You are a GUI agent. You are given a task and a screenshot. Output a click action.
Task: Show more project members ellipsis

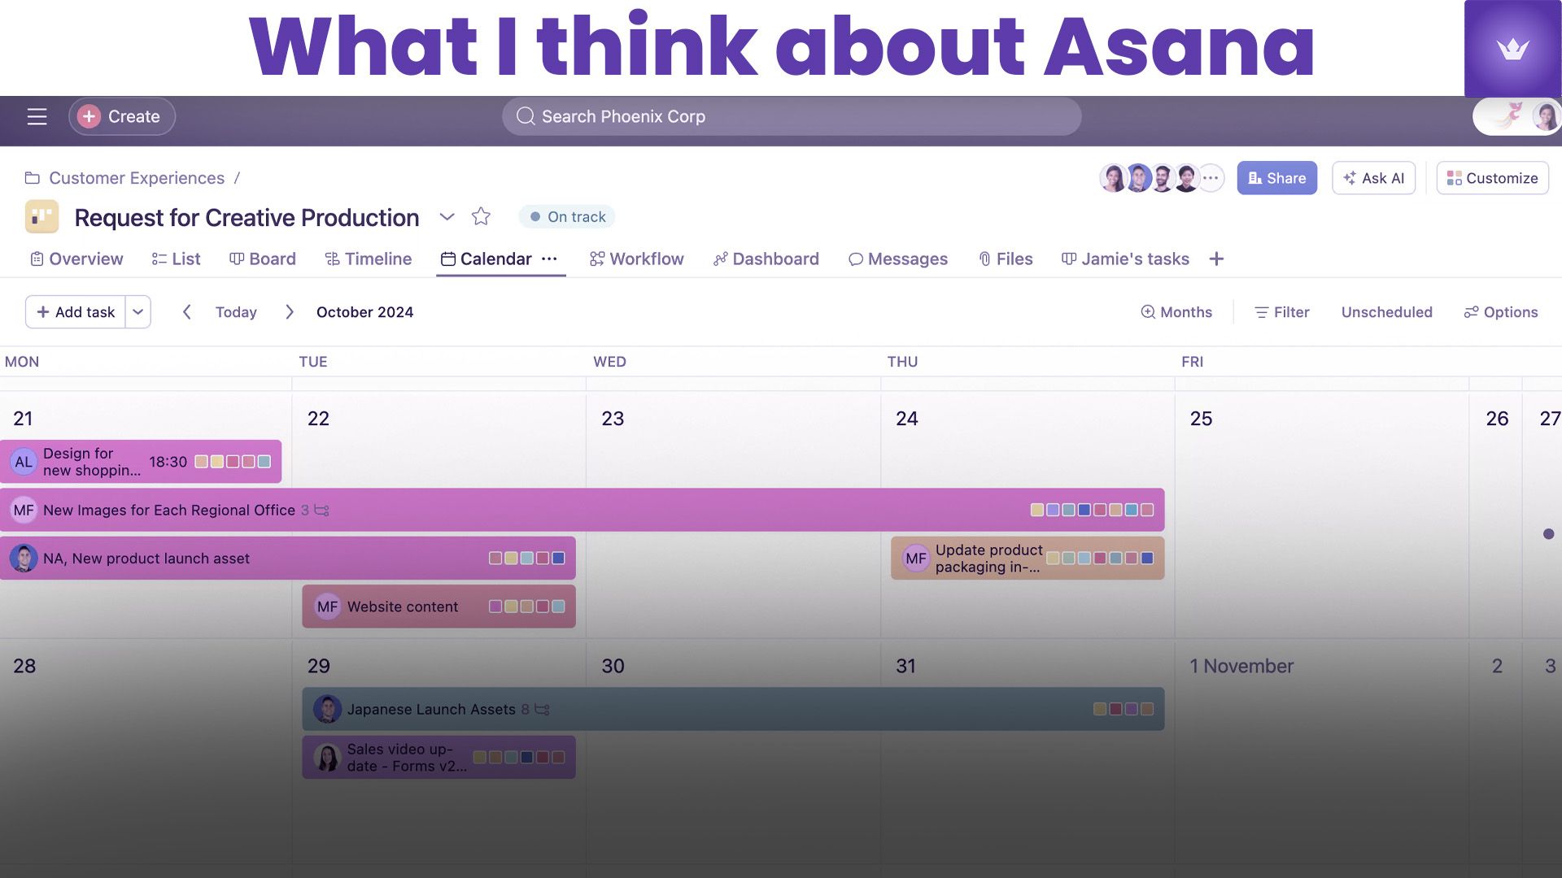click(1211, 178)
